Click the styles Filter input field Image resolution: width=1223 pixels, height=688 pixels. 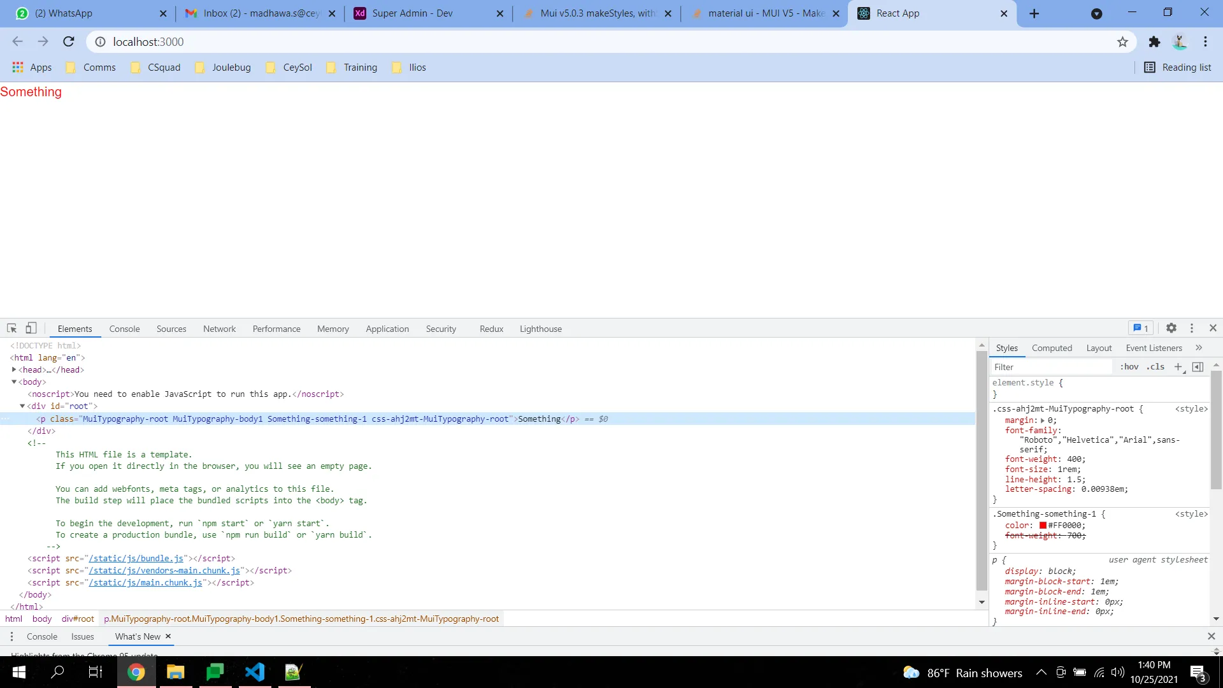1051,367
